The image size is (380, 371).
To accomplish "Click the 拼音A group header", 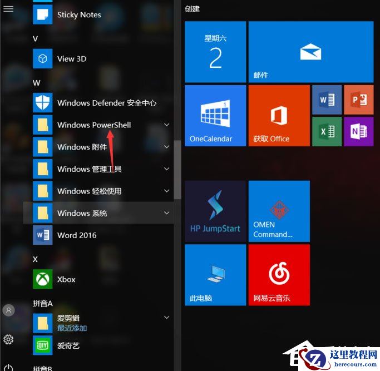I will [x=43, y=303].
